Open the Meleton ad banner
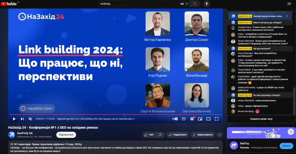296x154 pixels. (261, 133)
